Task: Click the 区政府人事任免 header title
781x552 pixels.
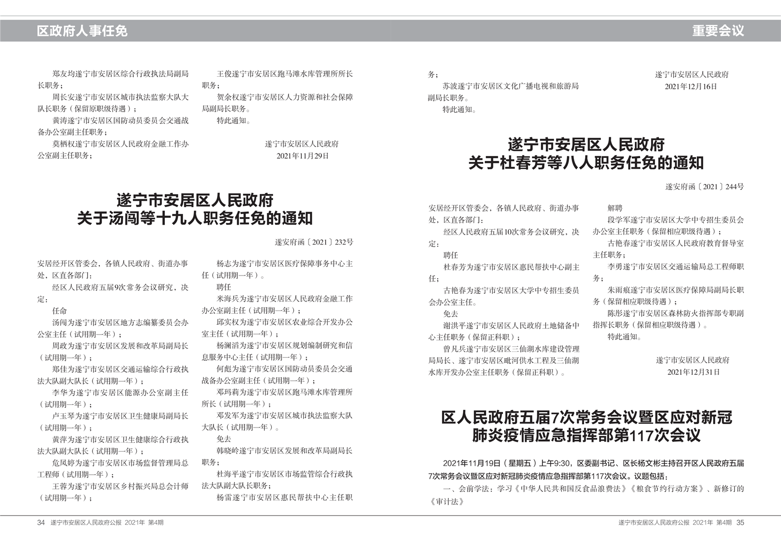Action: pyautogui.click(x=82, y=31)
